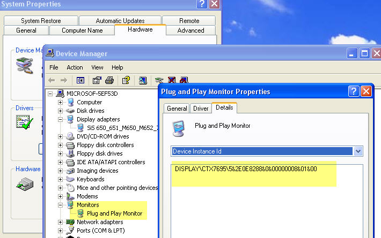Open the File menu in Device Manager

click(54, 67)
